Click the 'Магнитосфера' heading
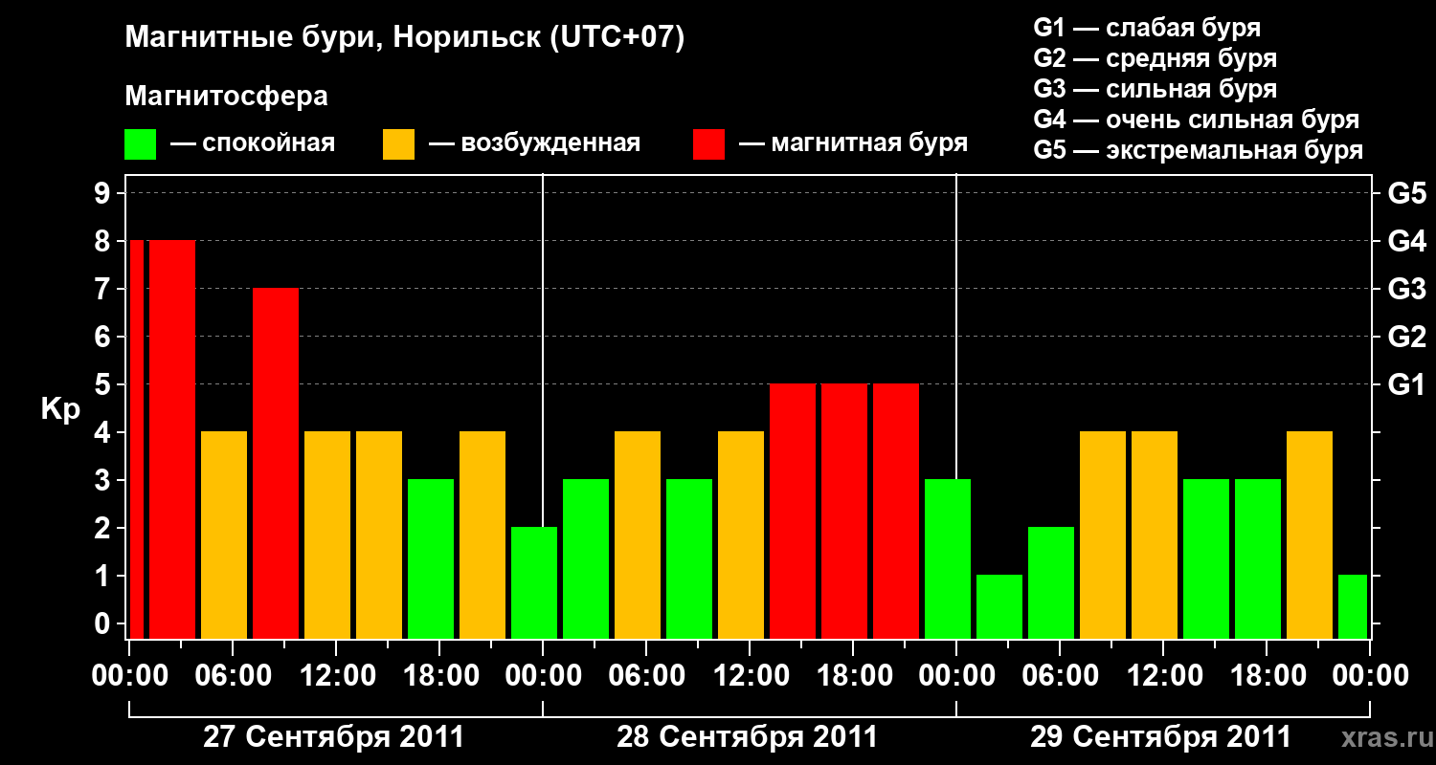 pyautogui.click(x=226, y=97)
